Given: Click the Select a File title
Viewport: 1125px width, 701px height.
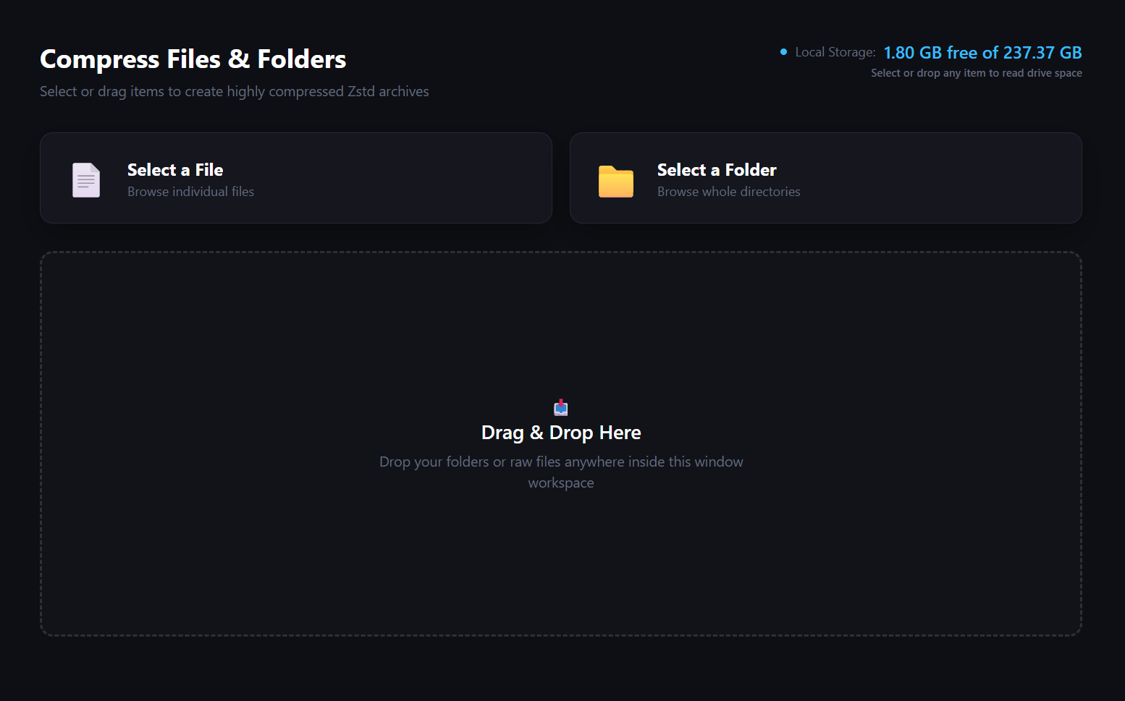Looking at the screenshot, I should (x=175, y=170).
